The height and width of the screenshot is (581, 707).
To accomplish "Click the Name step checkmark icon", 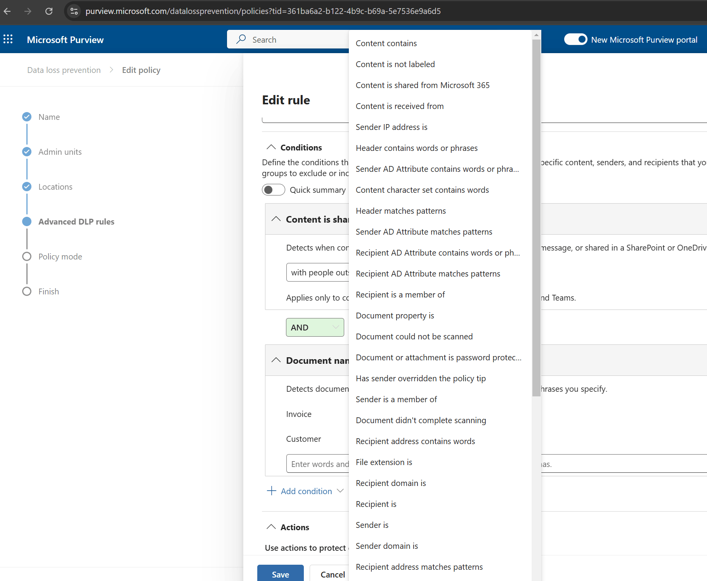I will pos(27,117).
